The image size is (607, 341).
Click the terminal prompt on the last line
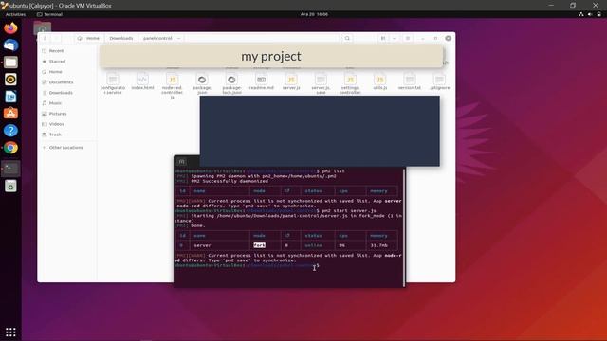[247, 265]
